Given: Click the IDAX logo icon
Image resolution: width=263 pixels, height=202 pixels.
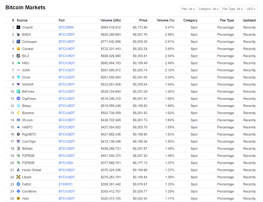Looking at the screenshot, I should pyautogui.click(x=18, y=70).
